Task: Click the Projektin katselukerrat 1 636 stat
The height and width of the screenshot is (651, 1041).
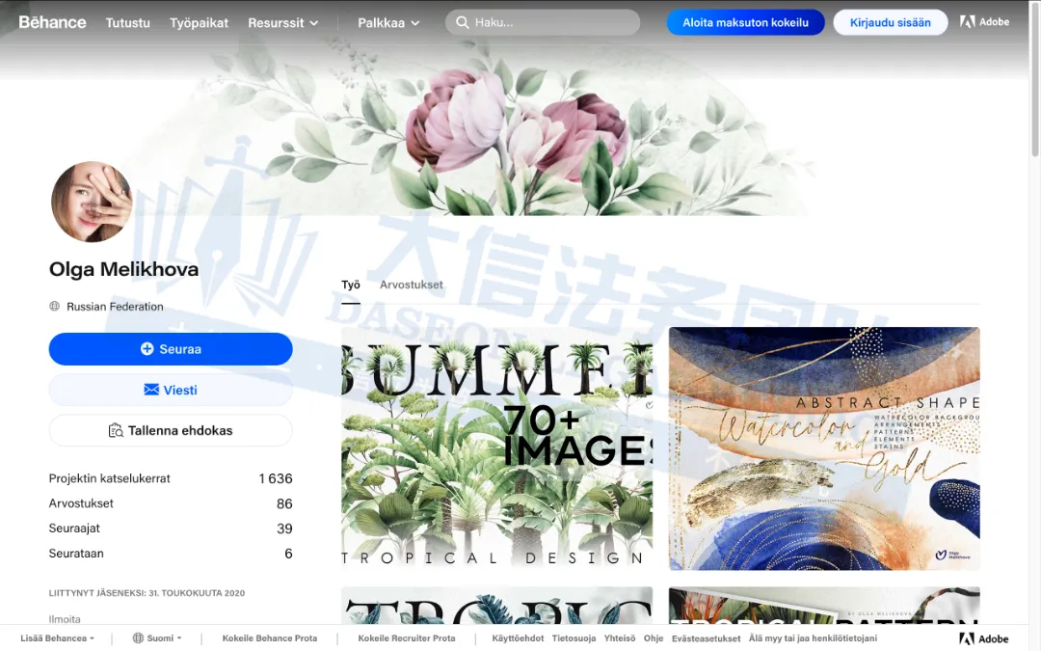Action: coord(171,478)
